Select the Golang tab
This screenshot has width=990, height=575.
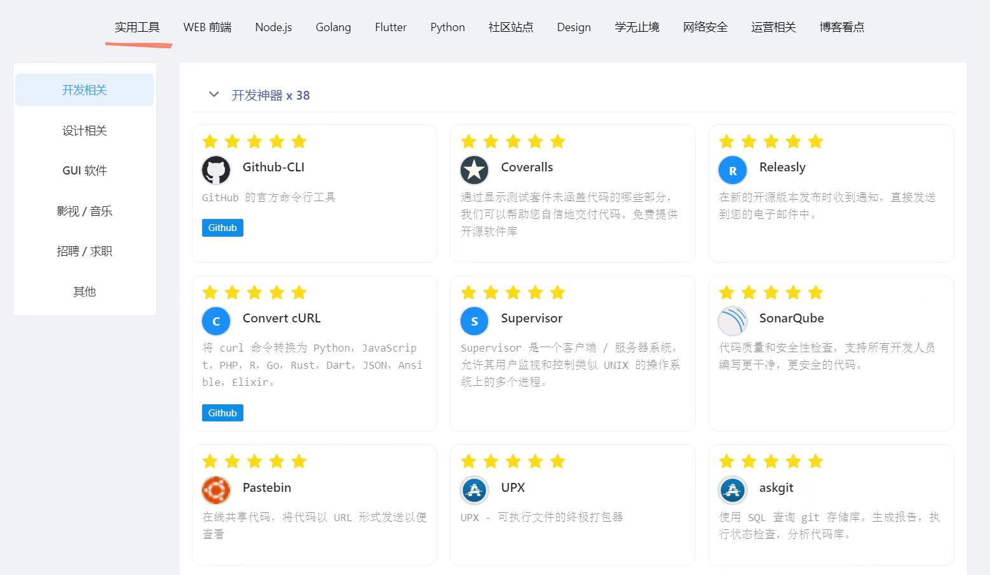pyautogui.click(x=333, y=27)
